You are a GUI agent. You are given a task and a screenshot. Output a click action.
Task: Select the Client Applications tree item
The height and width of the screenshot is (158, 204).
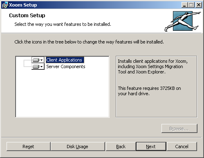(x=65, y=60)
